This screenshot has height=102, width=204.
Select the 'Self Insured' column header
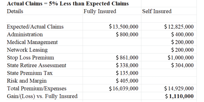(x=157, y=11)
